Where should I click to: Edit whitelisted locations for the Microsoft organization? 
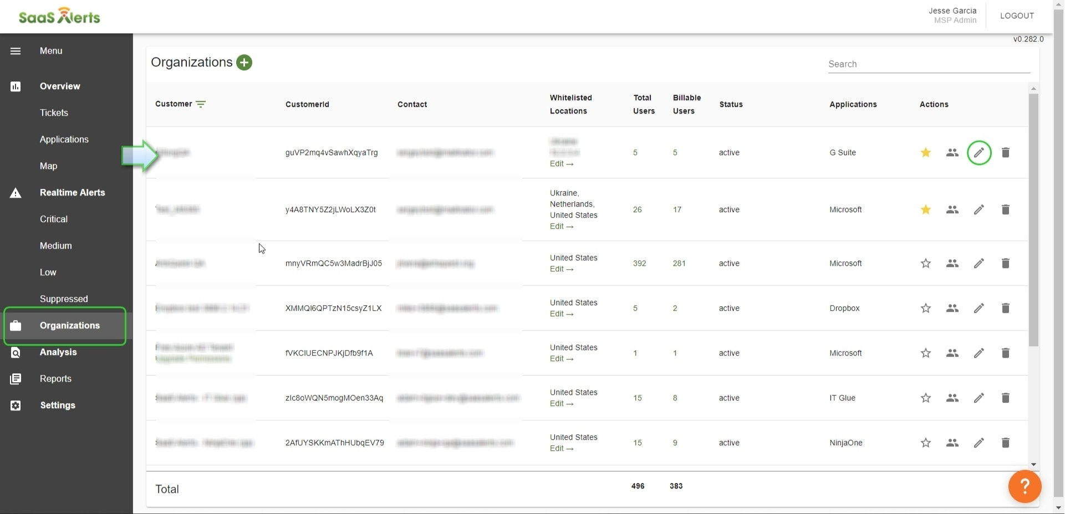(x=562, y=227)
